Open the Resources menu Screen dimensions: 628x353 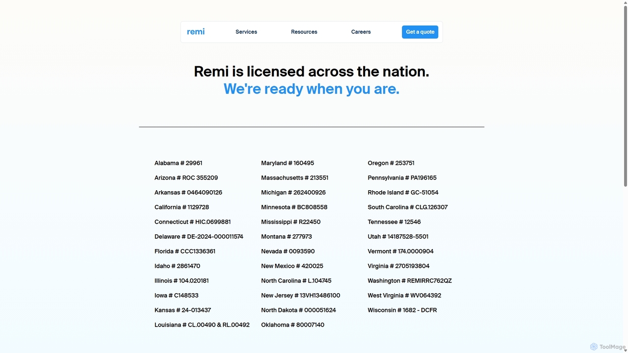pyautogui.click(x=304, y=32)
